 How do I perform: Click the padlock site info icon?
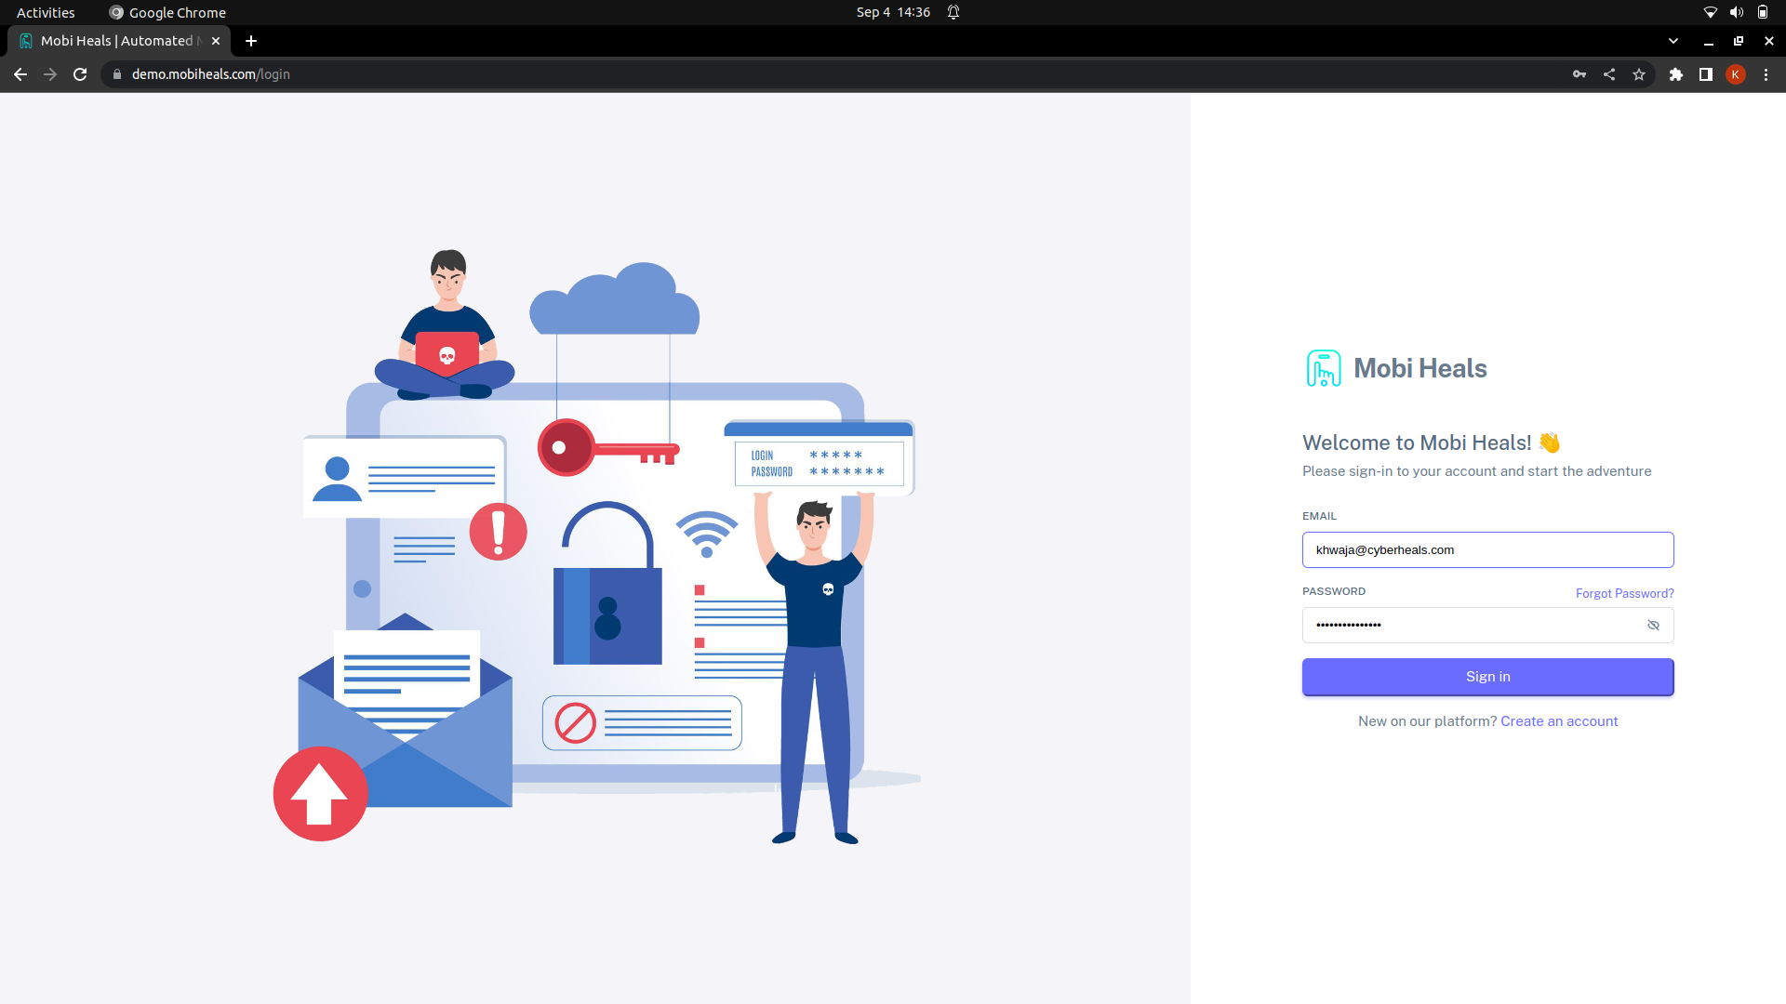[x=117, y=74]
